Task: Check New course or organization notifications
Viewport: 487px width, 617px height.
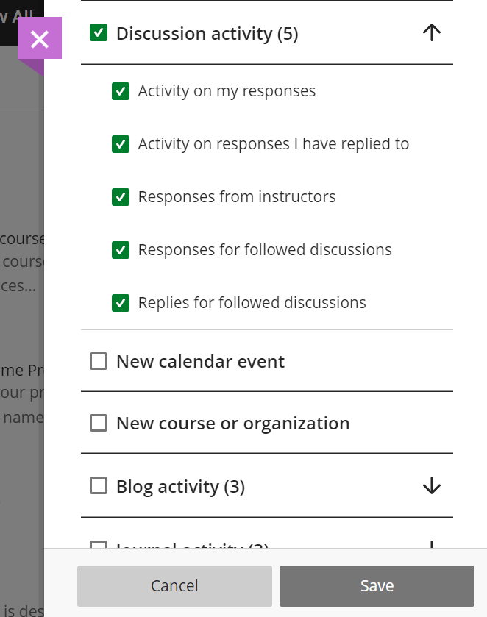Action: click(99, 423)
